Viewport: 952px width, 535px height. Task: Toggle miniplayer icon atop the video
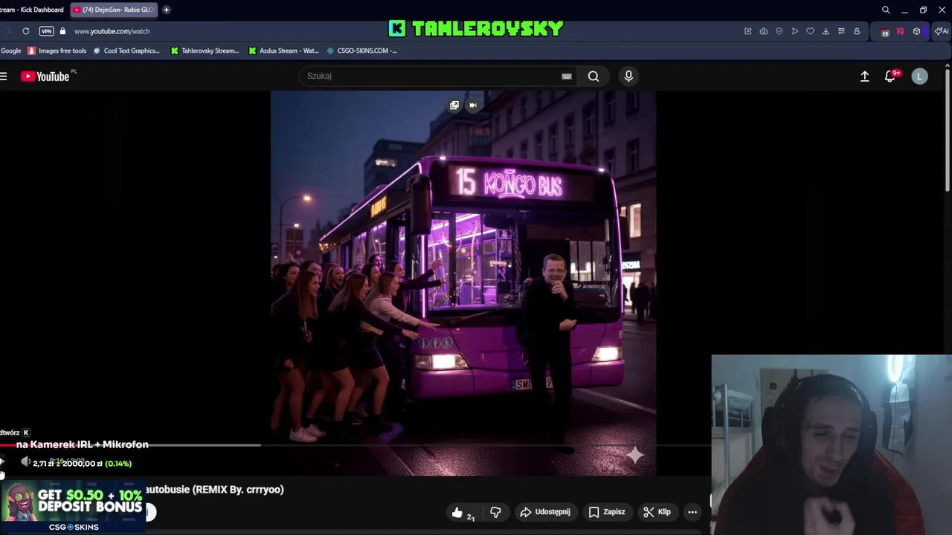[454, 105]
